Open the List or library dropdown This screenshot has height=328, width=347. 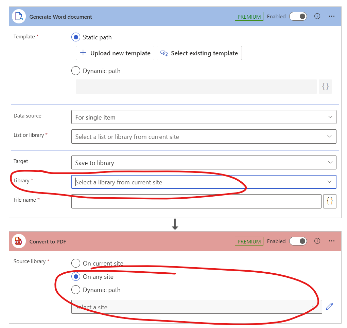click(204, 136)
